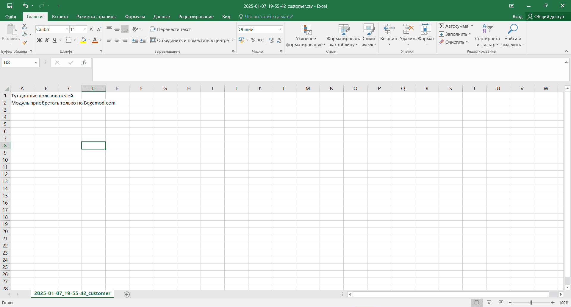Apply yellow fill color bucket
This screenshot has height=307, width=571.
(83, 40)
